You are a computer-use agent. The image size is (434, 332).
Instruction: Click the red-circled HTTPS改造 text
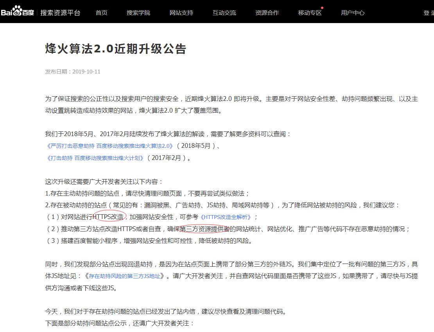click(x=109, y=217)
